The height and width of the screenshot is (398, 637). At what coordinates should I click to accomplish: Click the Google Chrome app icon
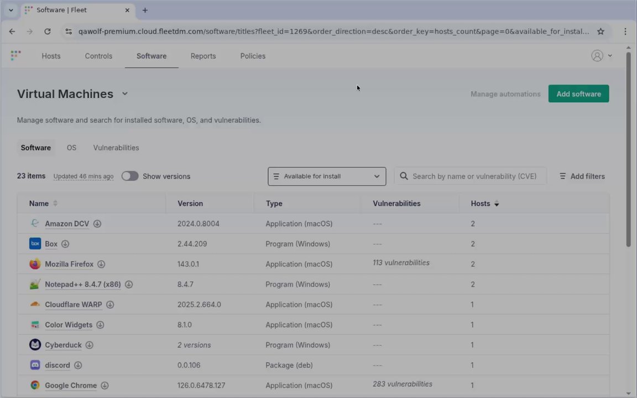pyautogui.click(x=35, y=385)
